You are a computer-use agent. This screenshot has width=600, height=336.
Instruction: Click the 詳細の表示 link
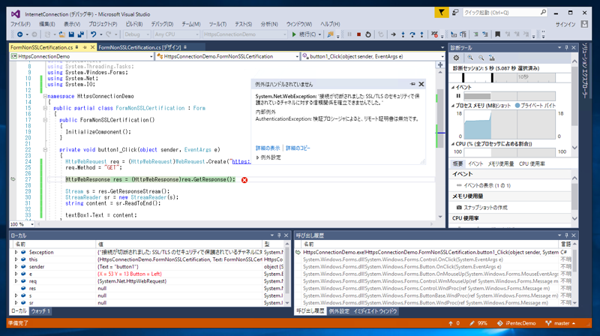(268, 148)
